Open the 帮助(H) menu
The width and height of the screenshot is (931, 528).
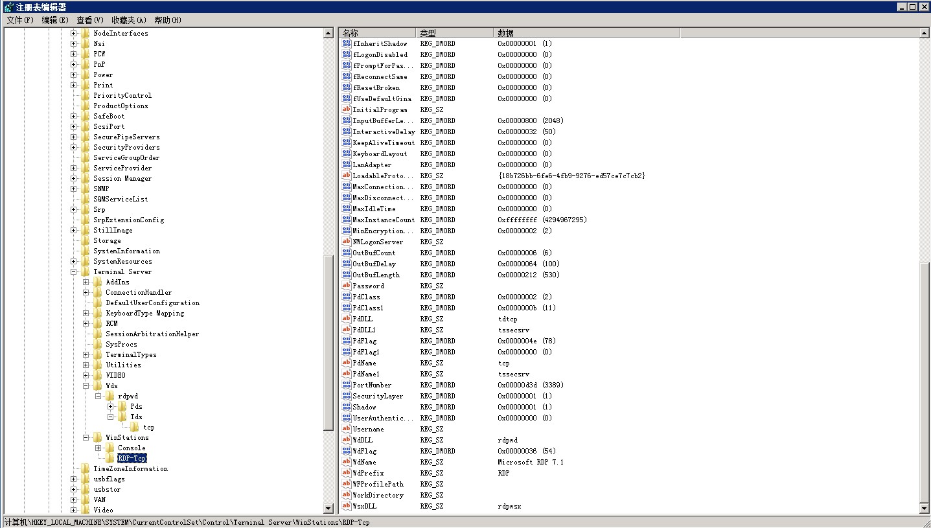click(x=167, y=20)
